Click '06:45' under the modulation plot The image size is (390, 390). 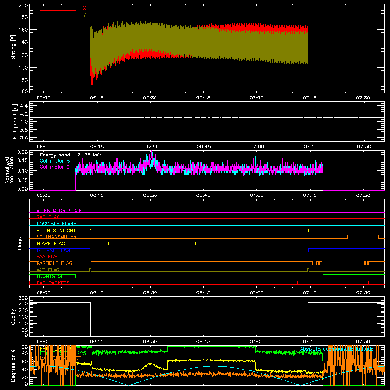tap(203, 195)
